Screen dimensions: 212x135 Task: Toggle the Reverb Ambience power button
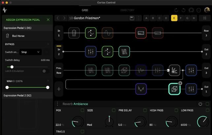[200, 104]
